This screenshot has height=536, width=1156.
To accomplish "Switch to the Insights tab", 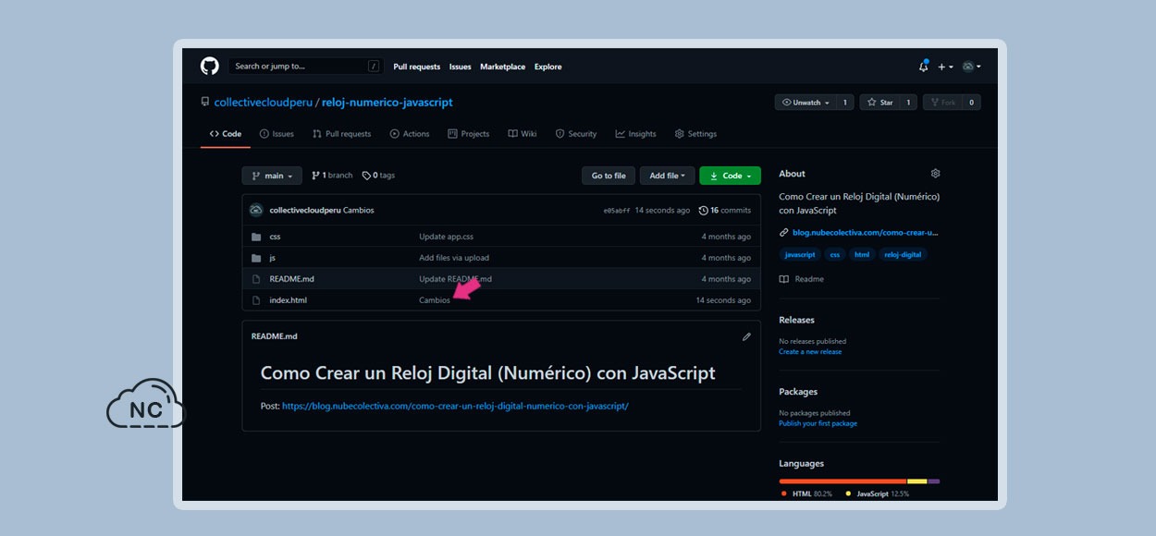I will tap(636, 134).
